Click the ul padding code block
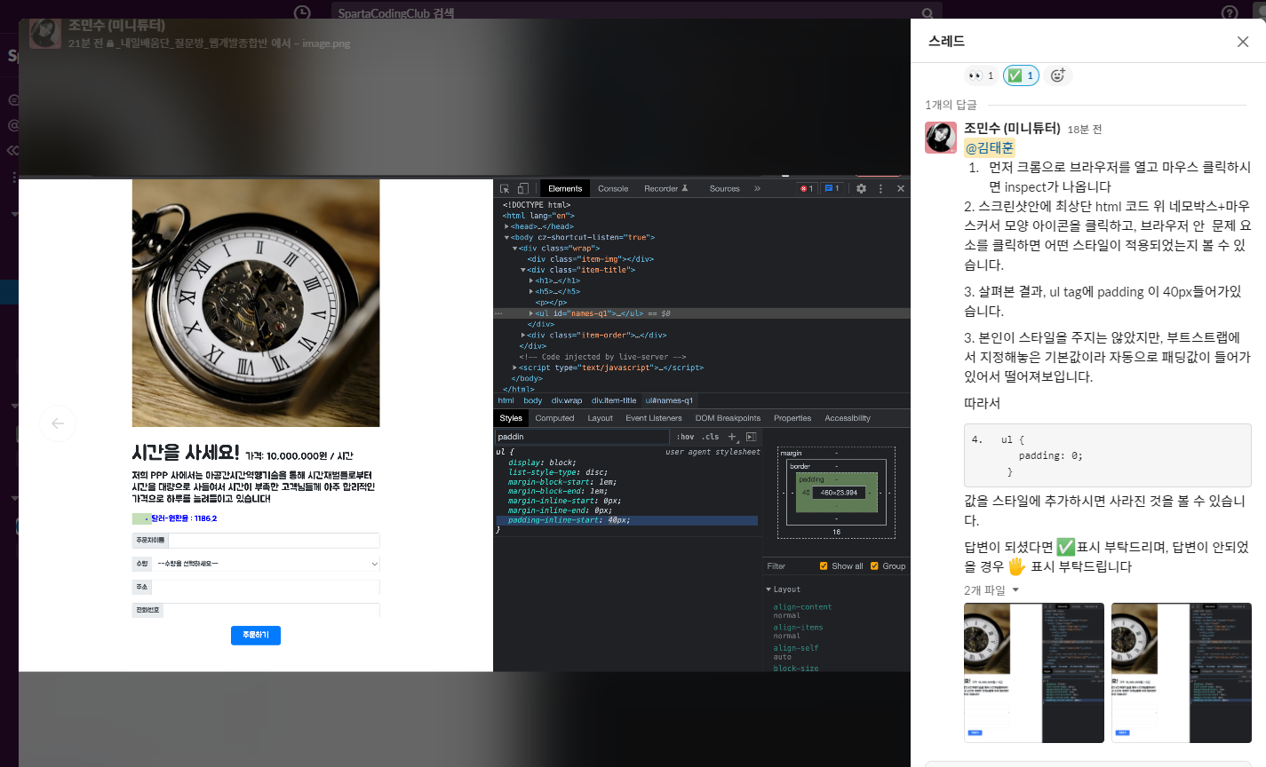 pos(1108,455)
